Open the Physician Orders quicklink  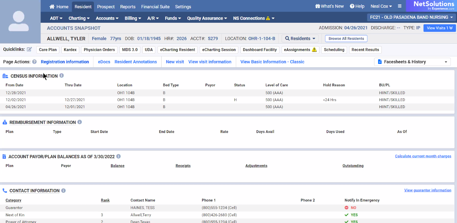99,50
